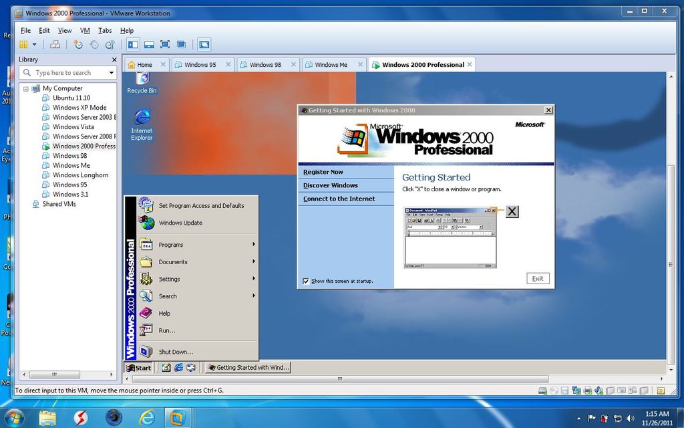The height and width of the screenshot is (428, 684).
Task: Click the yellow message log status icon
Action: tap(661, 391)
